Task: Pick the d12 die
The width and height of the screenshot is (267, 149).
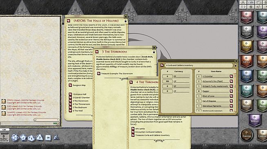Action: [23, 138]
